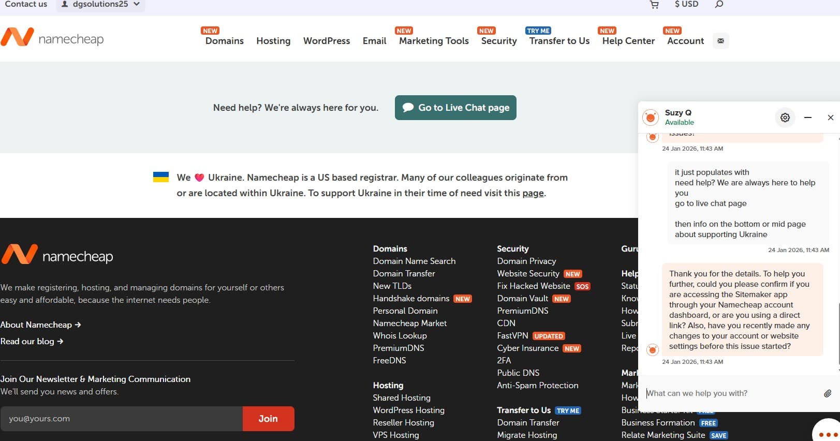This screenshot has height=441, width=840.
Task: Click the chat bubble launcher with dots
Action: [x=828, y=432]
